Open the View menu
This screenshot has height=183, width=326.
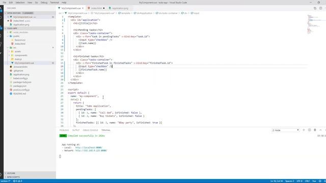(x=30, y=3)
